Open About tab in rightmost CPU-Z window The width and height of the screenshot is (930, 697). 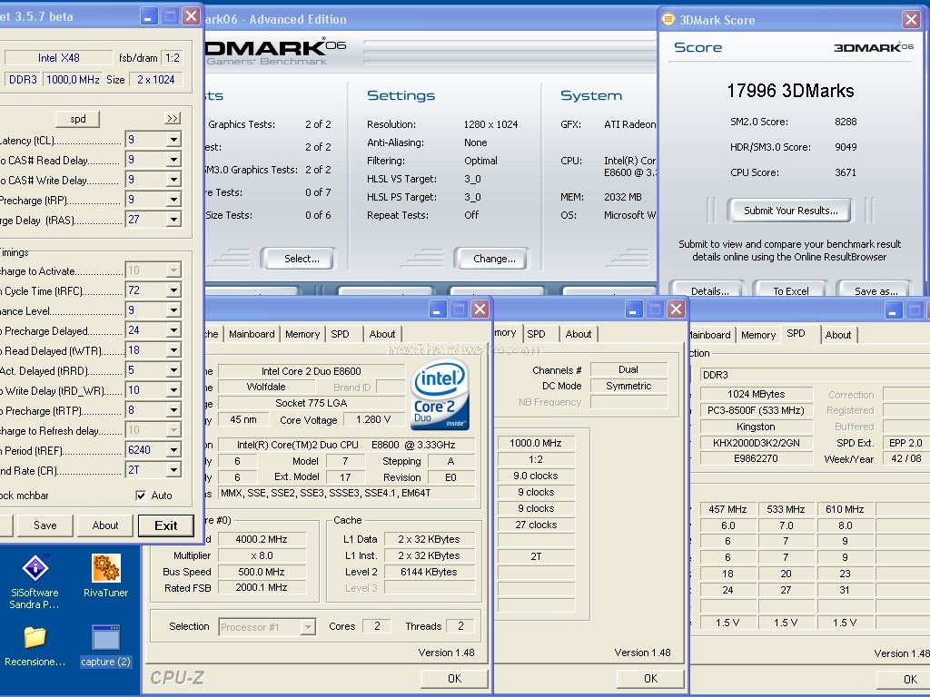click(838, 335)
